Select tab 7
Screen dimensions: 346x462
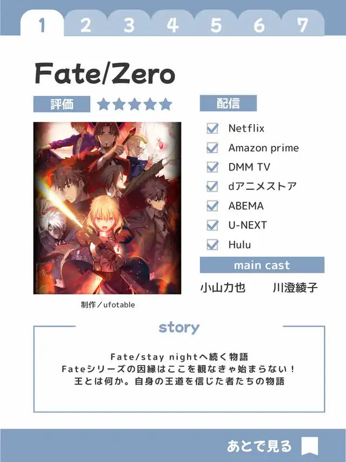(x=303, y=25)
